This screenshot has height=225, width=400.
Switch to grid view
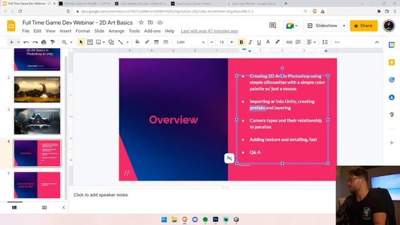coord(44,207)
